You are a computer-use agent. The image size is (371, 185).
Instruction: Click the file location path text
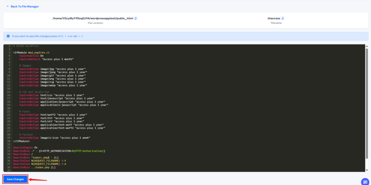tap(93, 18)
